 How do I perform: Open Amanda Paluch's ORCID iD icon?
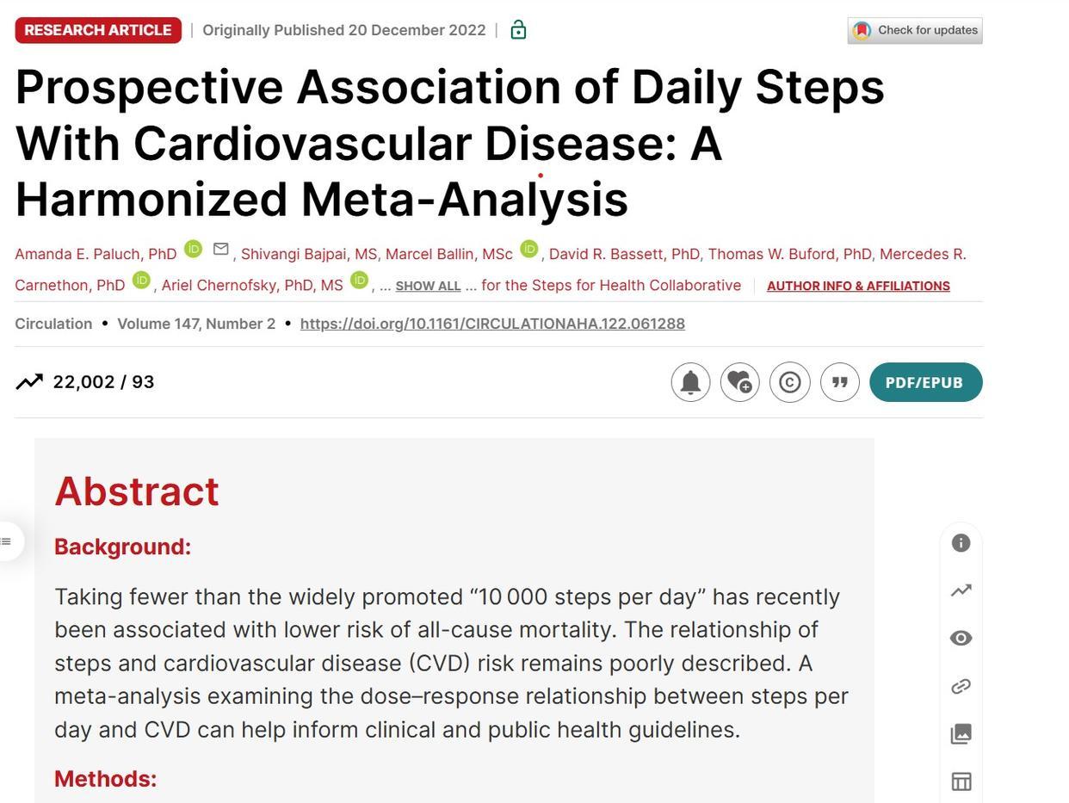(194, 250)
